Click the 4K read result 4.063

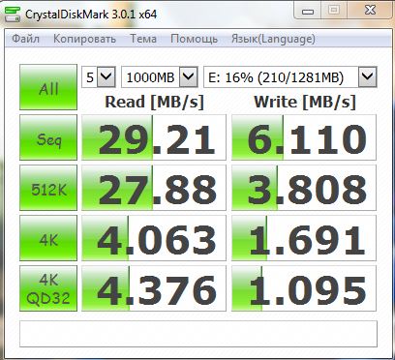[154, 238]
